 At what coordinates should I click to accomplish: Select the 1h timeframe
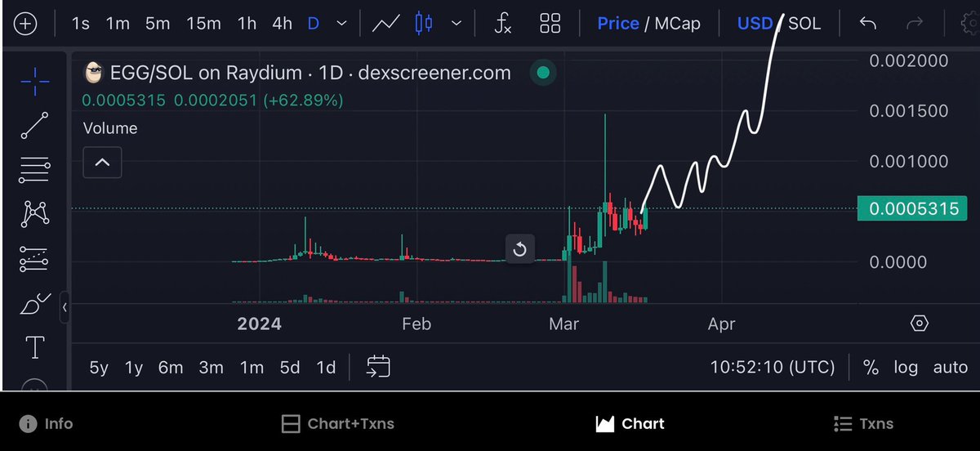(247, 24)
